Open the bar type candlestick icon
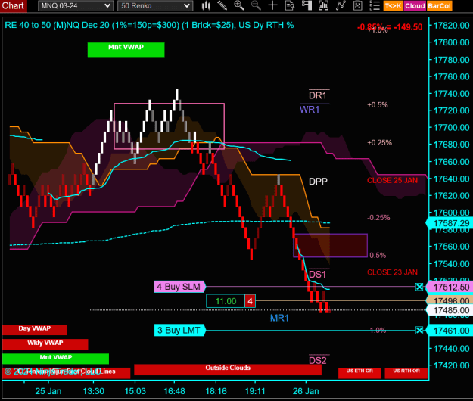This screenshot has width=473, height=401. pyautogui.click(x=206, y=5)
